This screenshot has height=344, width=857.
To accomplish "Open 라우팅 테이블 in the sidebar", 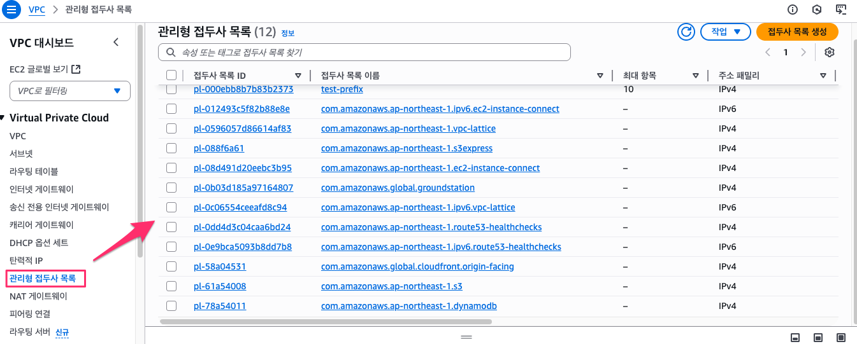I will 34,172.
